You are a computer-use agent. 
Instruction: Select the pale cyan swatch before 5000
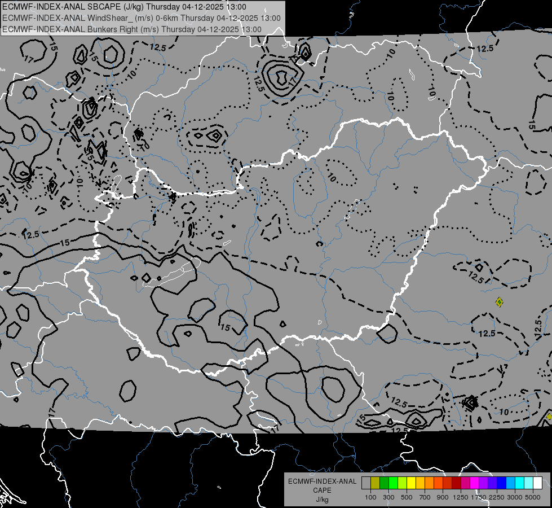click(x=529, y=483)
